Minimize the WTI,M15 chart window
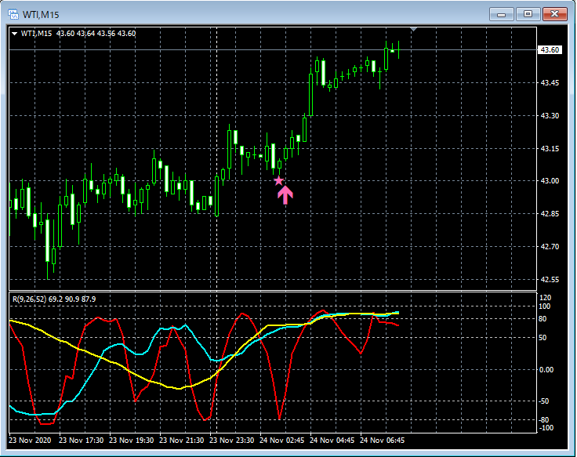The image size is (577, 457). 502,13
